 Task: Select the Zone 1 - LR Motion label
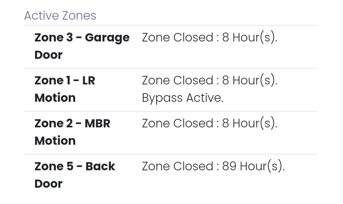tap(65, 89)
